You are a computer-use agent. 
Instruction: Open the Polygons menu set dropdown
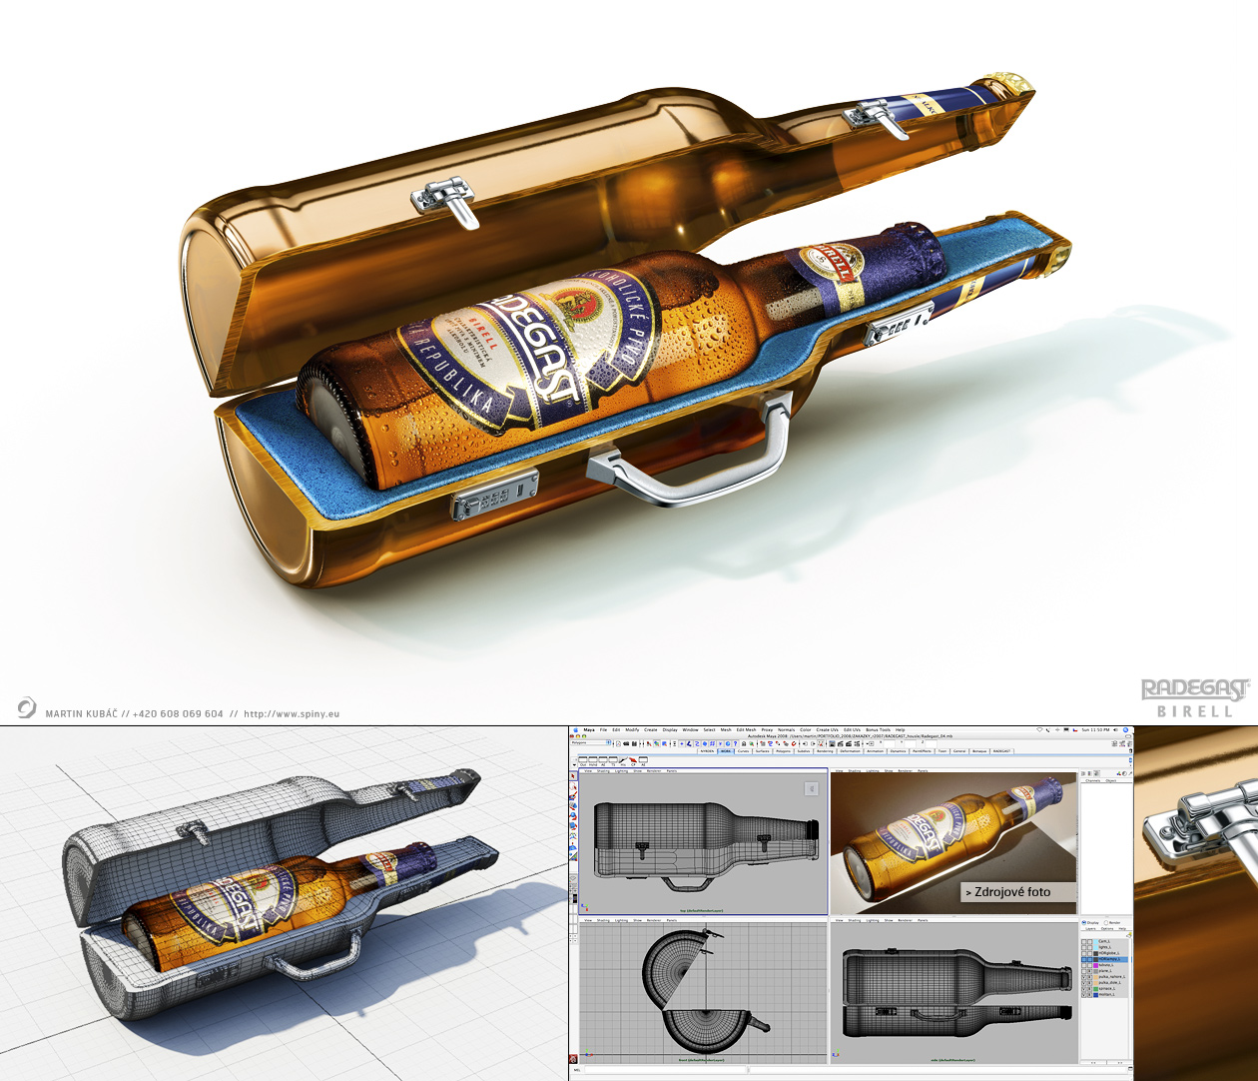tap(591, 742)
